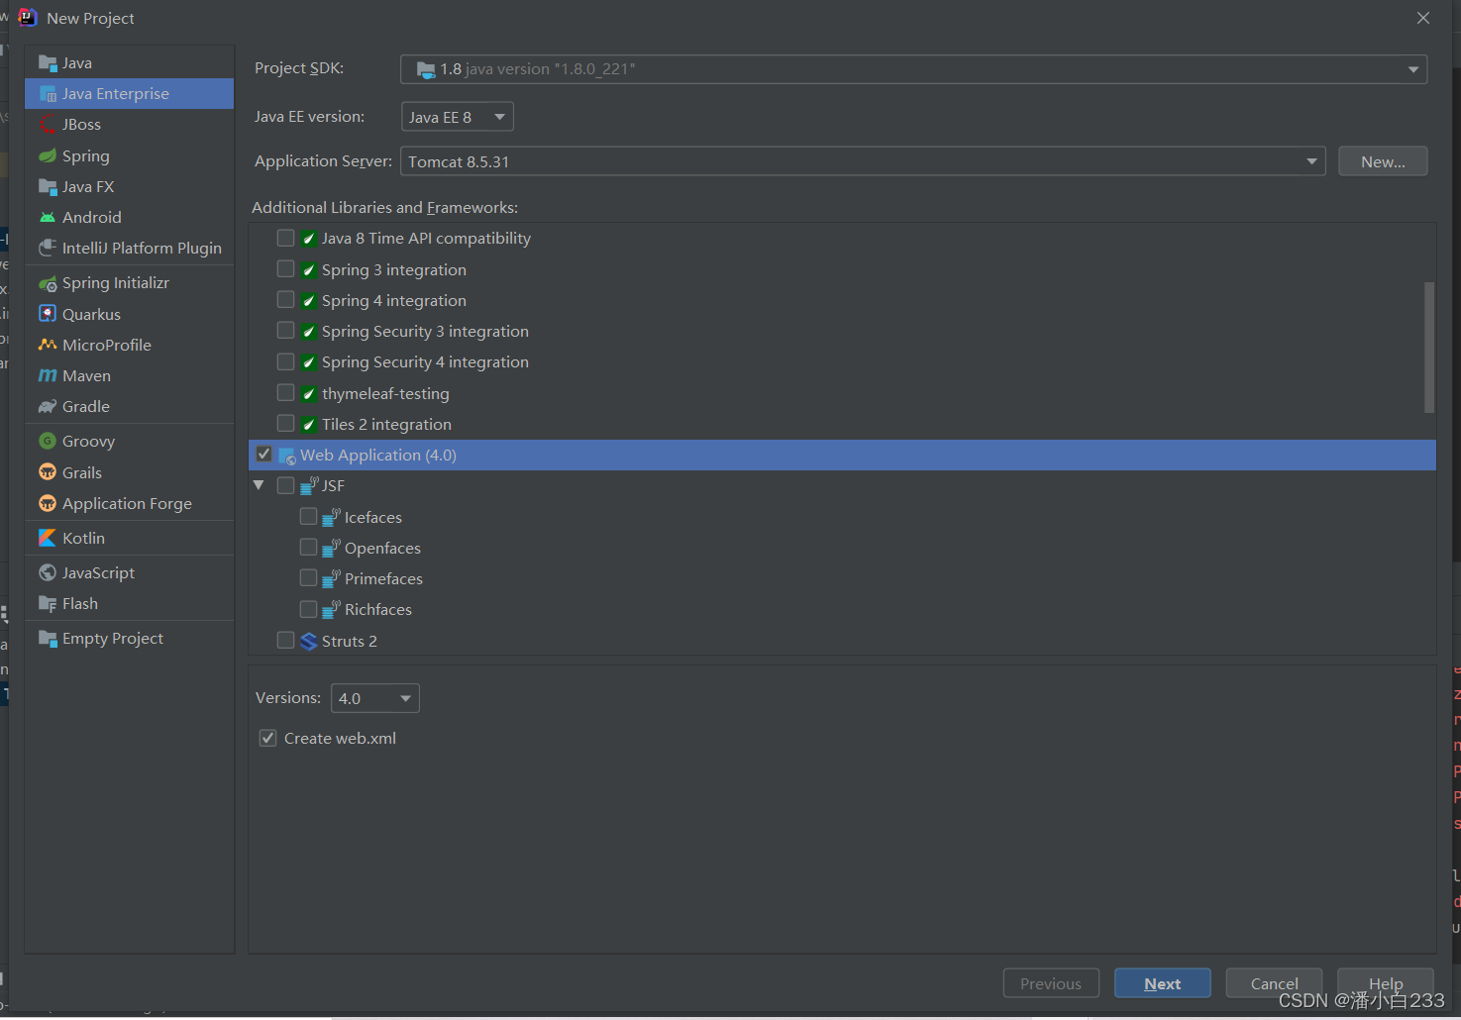Enable Spring Security 3 integration
The height and width of the screenshot is (1020, 1461).
(285, 330)
